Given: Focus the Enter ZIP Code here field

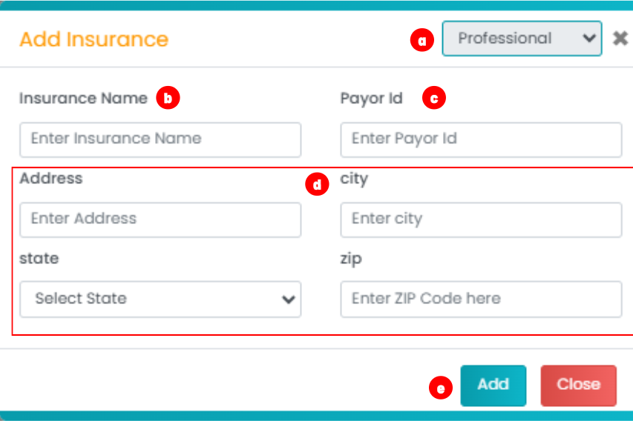Looking at the screenshot, I should point(481,299).
